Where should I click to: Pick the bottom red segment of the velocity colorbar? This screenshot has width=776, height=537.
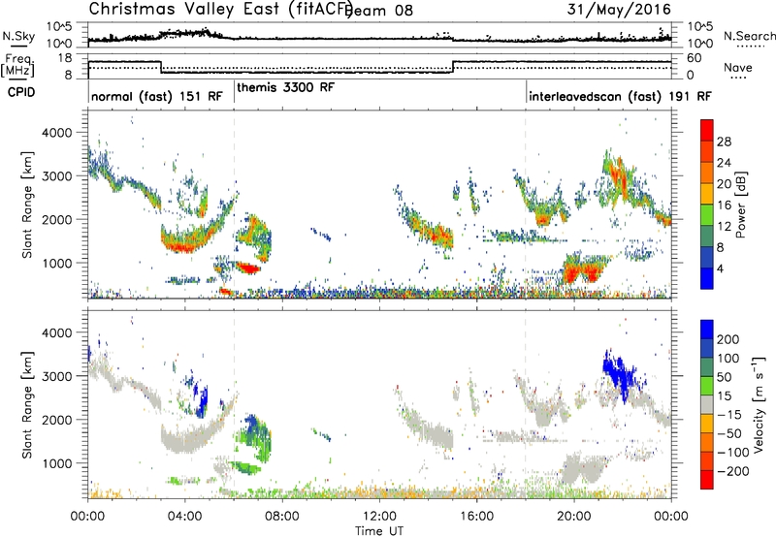click(707, 480)
